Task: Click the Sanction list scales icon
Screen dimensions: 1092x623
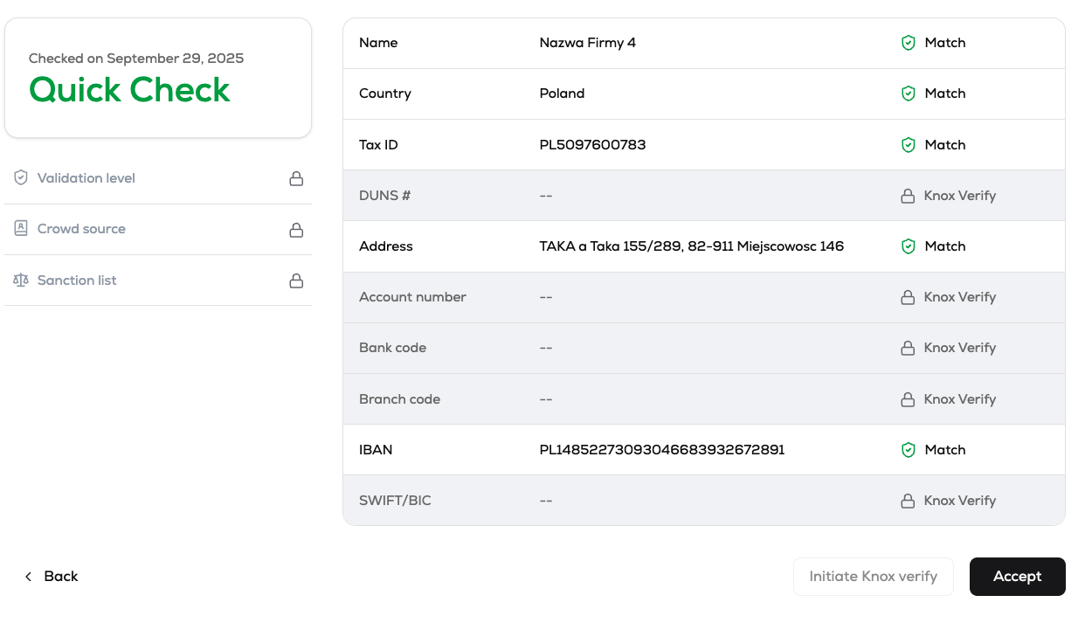Action: click(21, 280)
